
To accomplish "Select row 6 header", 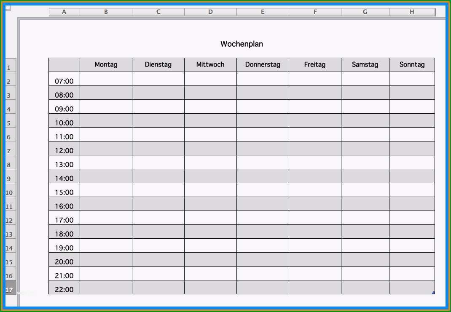I will (x=11, y=134).
